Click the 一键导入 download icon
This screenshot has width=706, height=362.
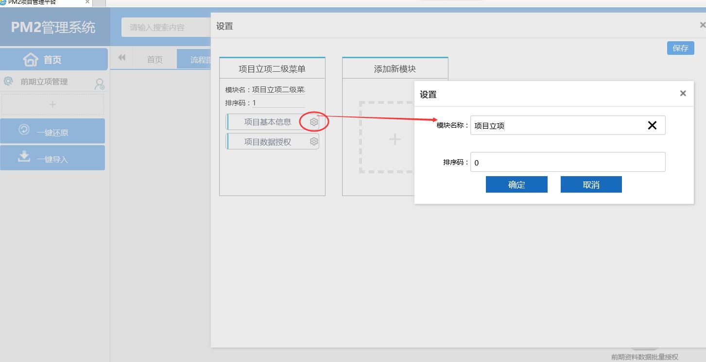tap(24, 156)
